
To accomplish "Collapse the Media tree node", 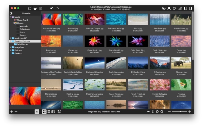I will [x=10, y=17].
